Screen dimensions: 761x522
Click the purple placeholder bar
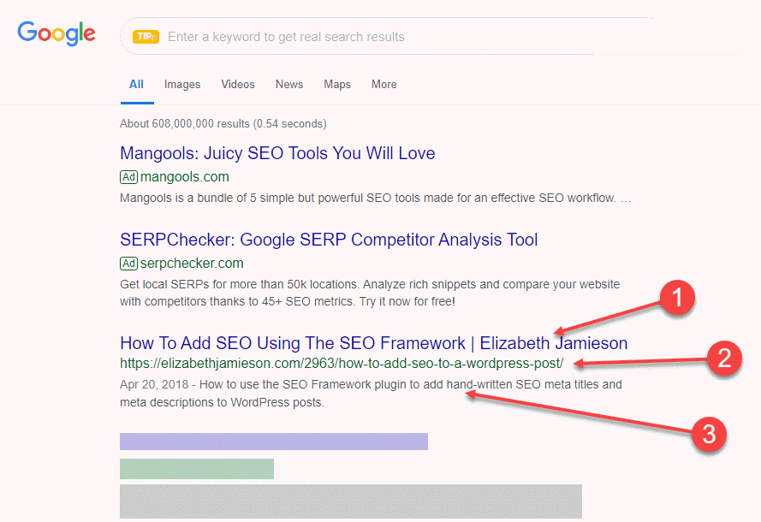tap(274, 442)
